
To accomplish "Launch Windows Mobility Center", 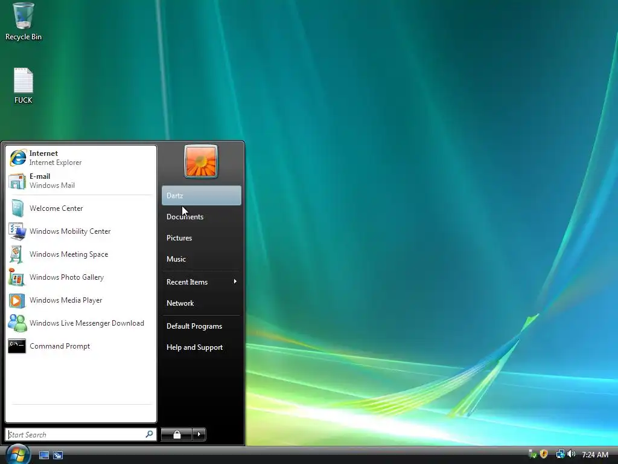I will [80, 231].
